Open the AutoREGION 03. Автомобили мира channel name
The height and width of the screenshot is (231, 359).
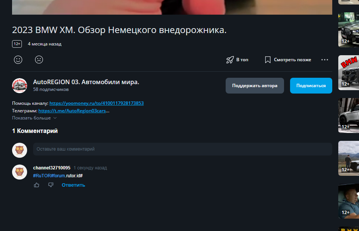[x=86, y=82]
